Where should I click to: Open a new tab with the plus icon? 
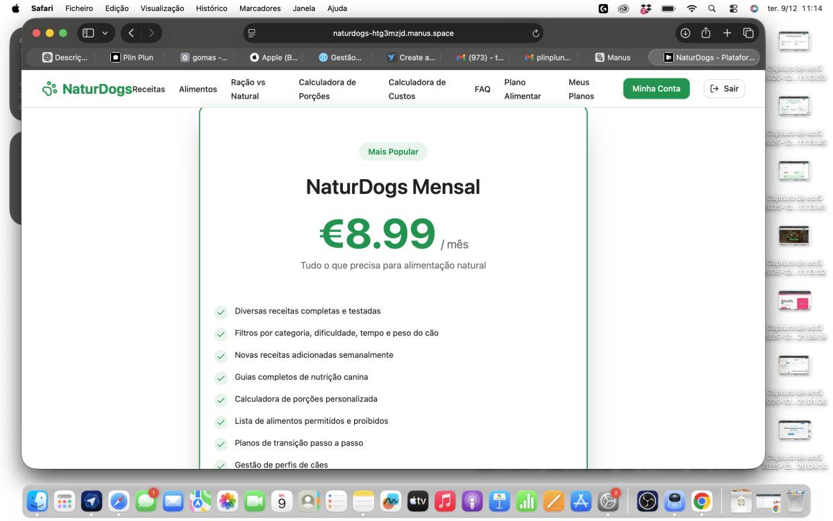(727, 33)
